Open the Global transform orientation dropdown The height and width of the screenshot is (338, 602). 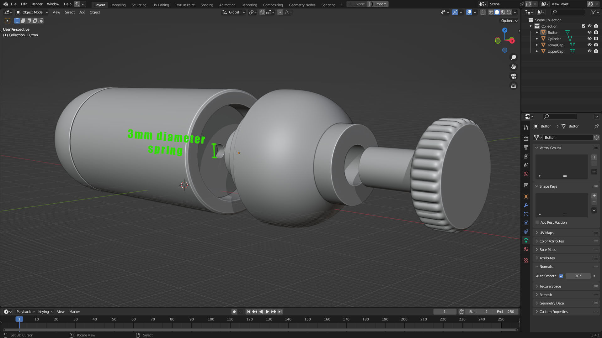tap(233, 12)
